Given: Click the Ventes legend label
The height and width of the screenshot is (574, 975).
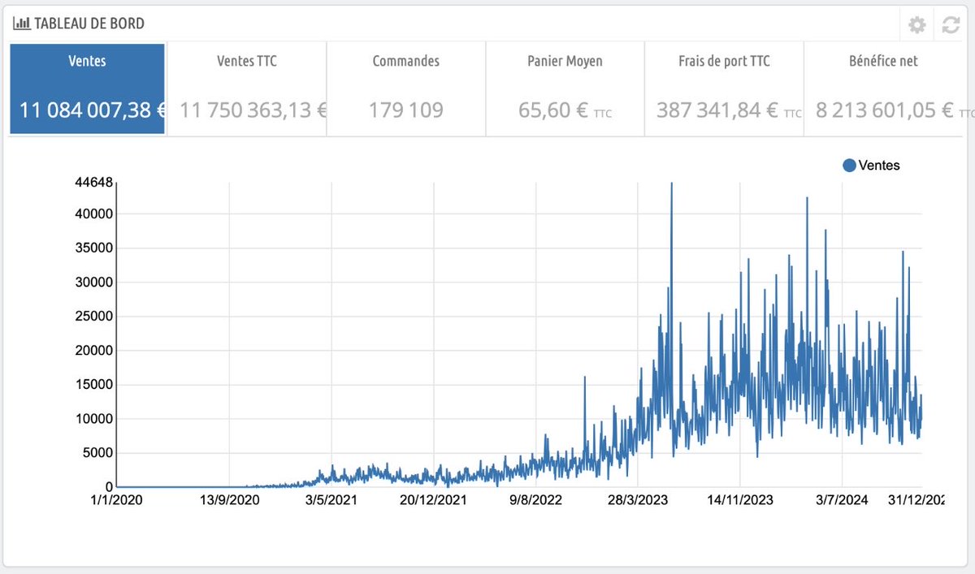Looking at the screenshot, I should 879,165.
